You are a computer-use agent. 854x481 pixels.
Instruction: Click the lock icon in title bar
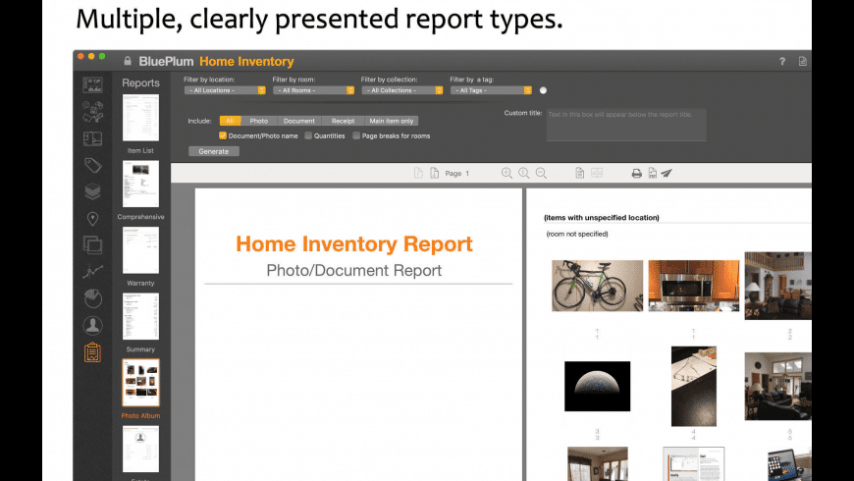pyautogui.click(x=128, y=61)
